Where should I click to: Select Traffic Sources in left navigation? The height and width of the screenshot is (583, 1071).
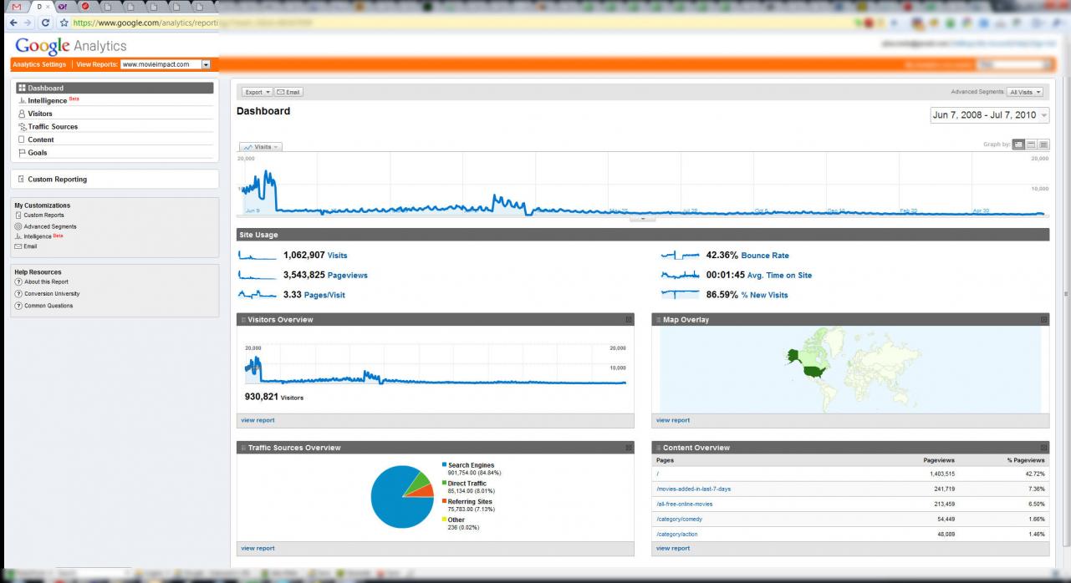[53, 127]
